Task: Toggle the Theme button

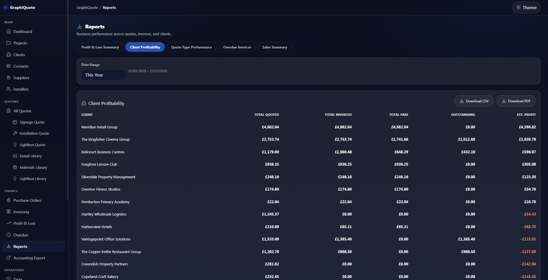Action: [x=526, y=8]
